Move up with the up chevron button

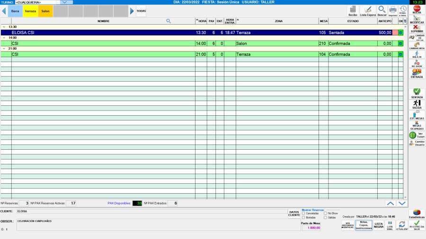[x=390, y=203]
